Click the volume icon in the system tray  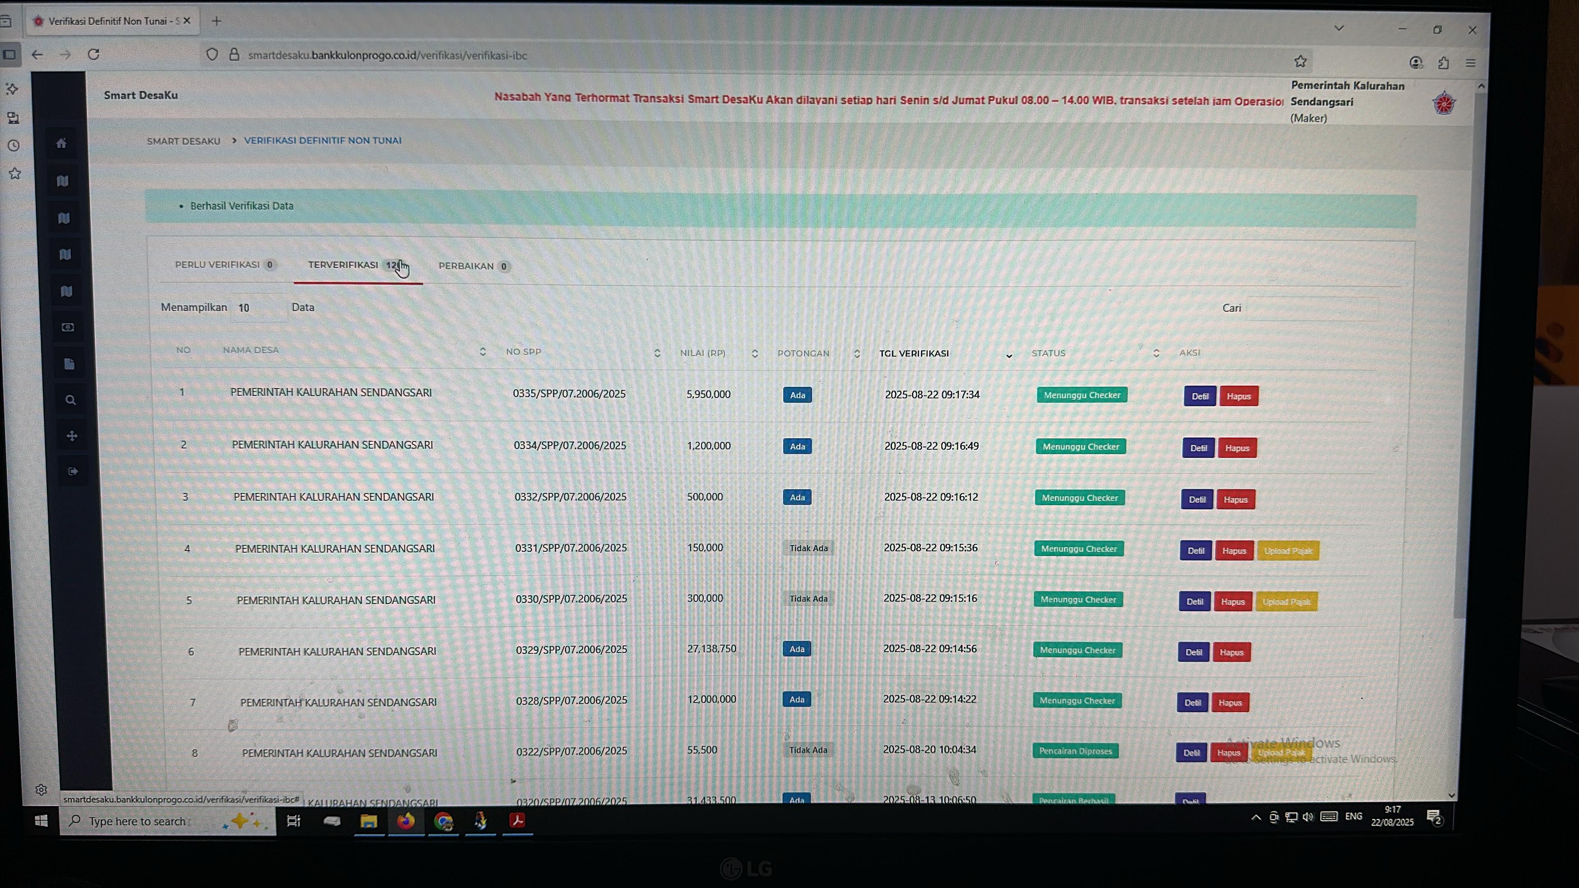tap(1308, 816)
